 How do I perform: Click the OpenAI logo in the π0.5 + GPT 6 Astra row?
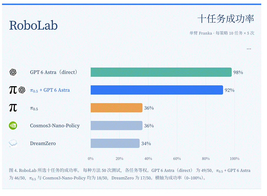[22, 90]
